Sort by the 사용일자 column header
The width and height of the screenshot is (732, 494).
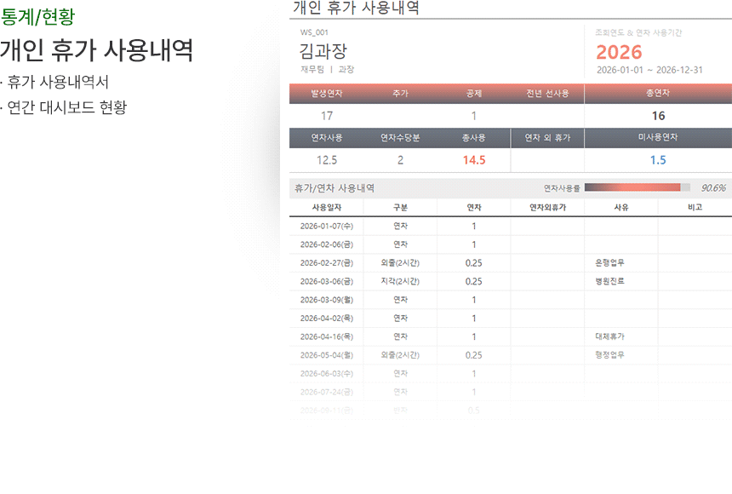[x=326, y=207]
